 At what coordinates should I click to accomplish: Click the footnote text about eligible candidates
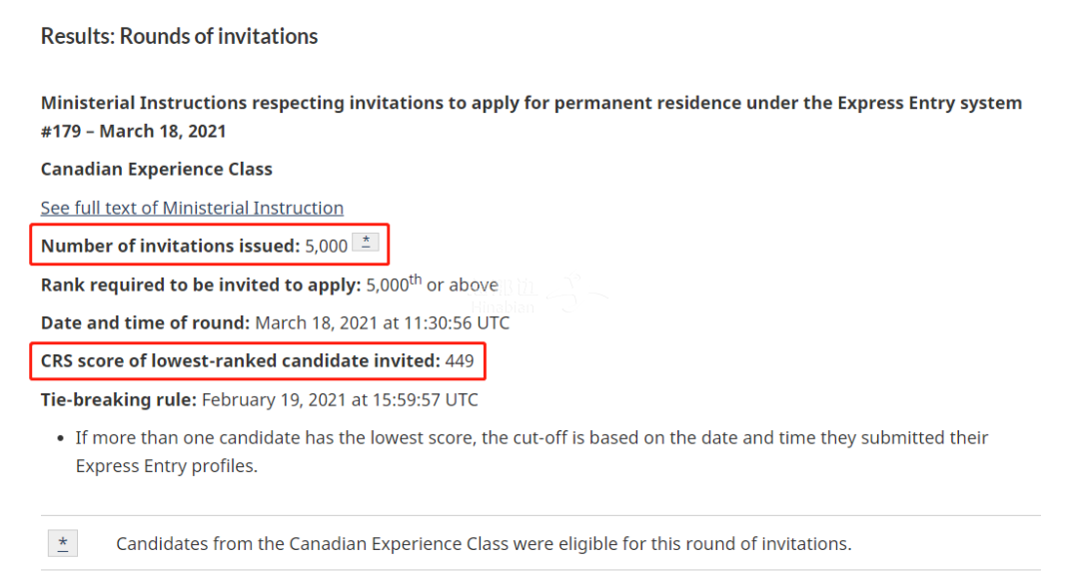[x=484, y=544]
